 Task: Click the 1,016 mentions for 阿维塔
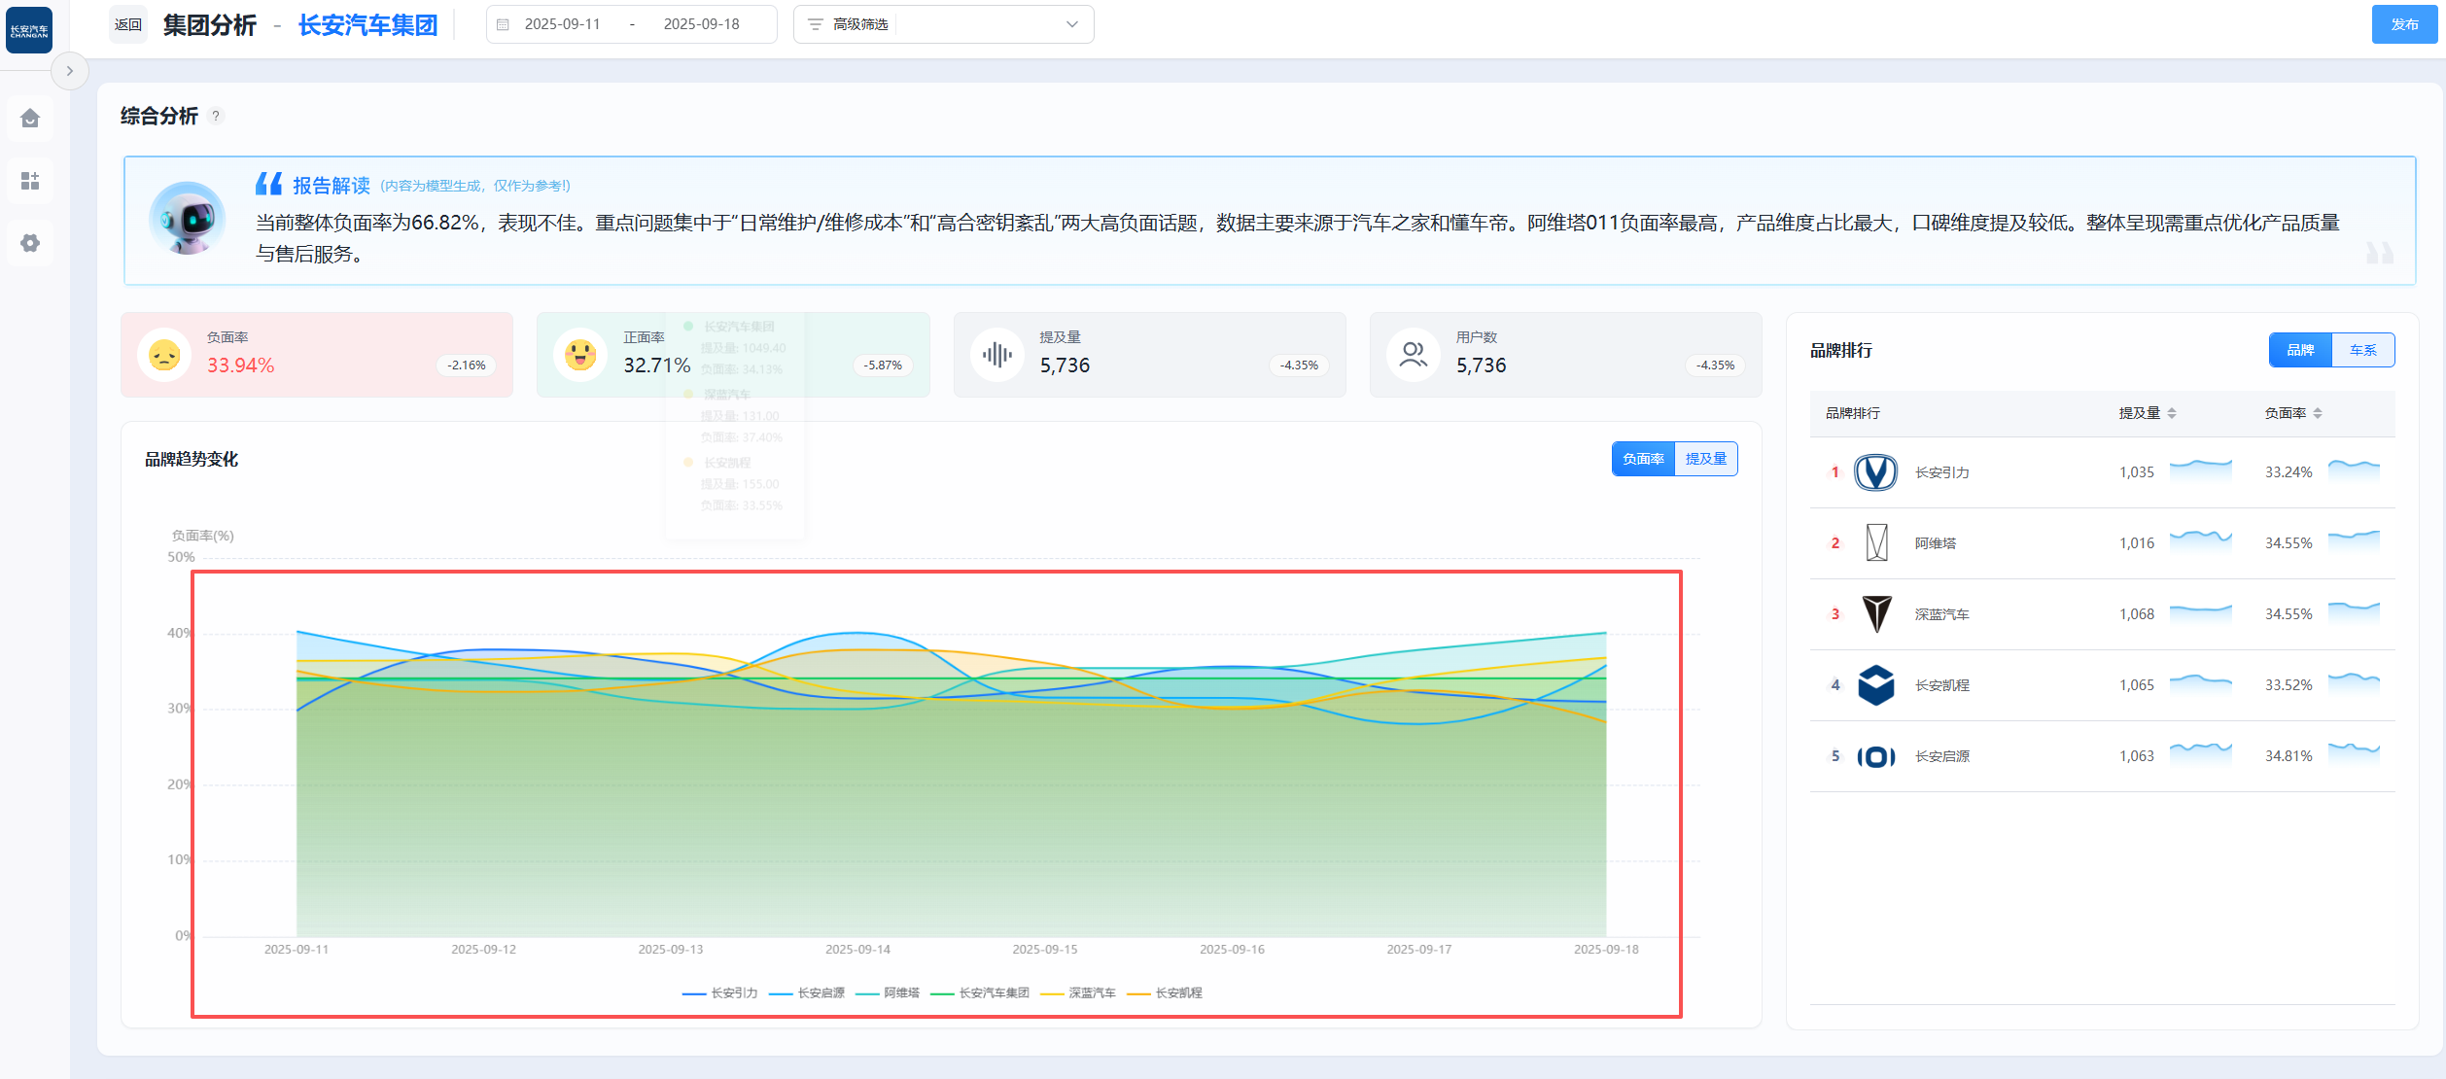click(2137, 543)
